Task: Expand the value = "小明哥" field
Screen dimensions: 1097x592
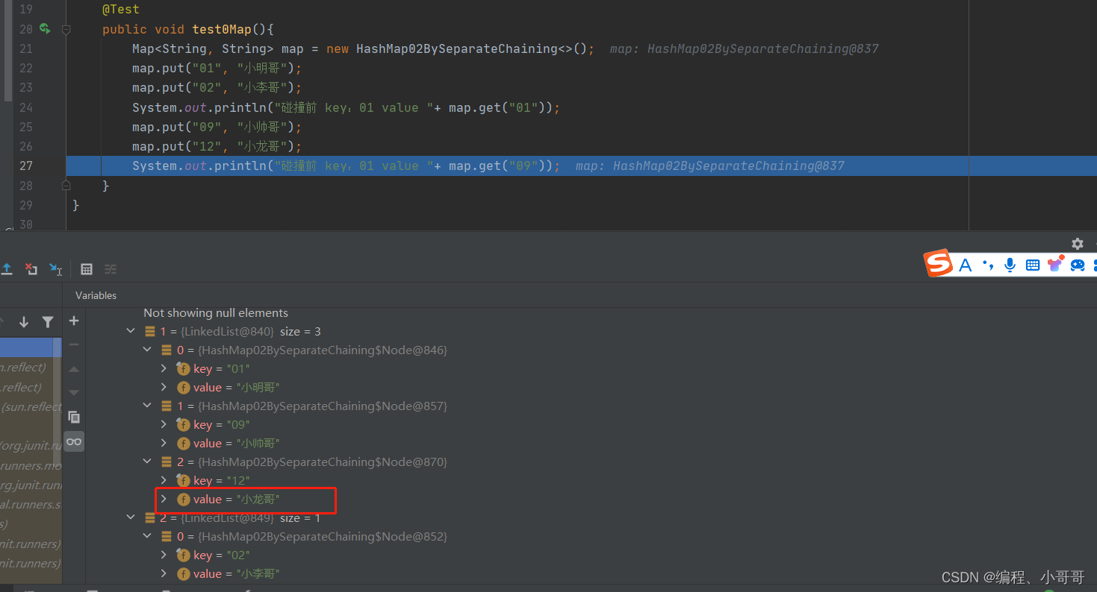Action: 164,387
